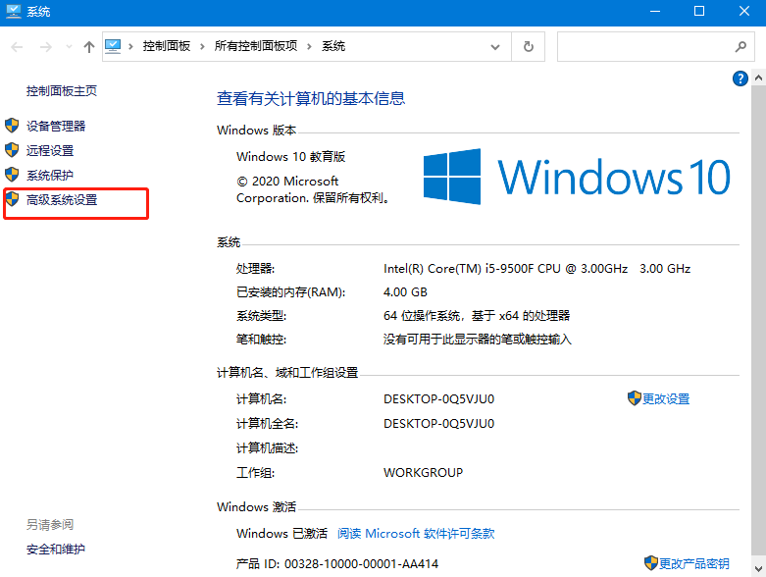Click the scrollbar down arrow
This screenshot has height=577, width=766.
click(x=759, y=569)
